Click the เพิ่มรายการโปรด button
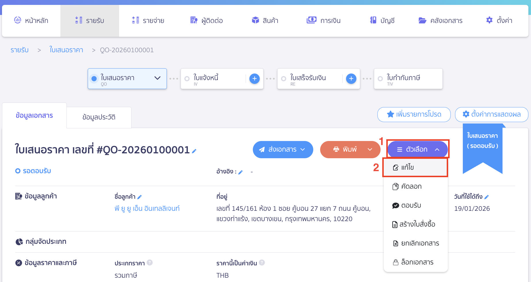 [414, 114]
